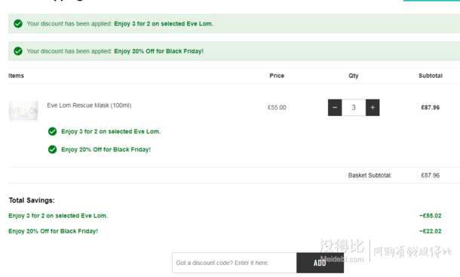Click item's 'Enjoy 20% Off for Black Friday' text
This screenshot has width=460, height=277.
pyautogui.click(x=106, y=149)
